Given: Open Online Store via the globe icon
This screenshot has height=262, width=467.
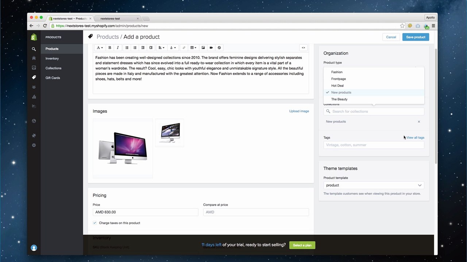Looking at the screenshot, I should tap(34, 121).
